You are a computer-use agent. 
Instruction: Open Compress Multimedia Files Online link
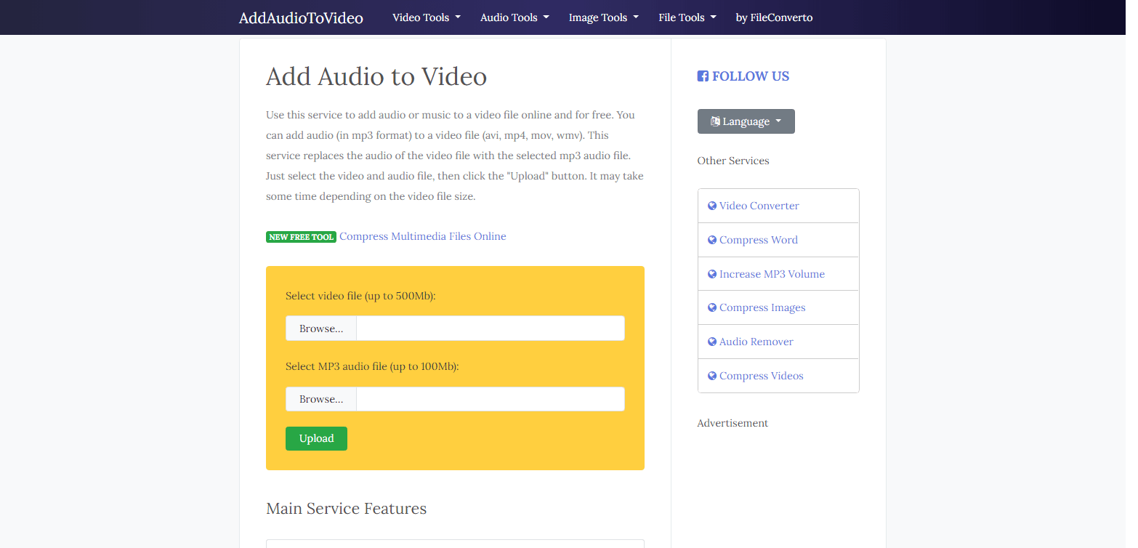422,236
